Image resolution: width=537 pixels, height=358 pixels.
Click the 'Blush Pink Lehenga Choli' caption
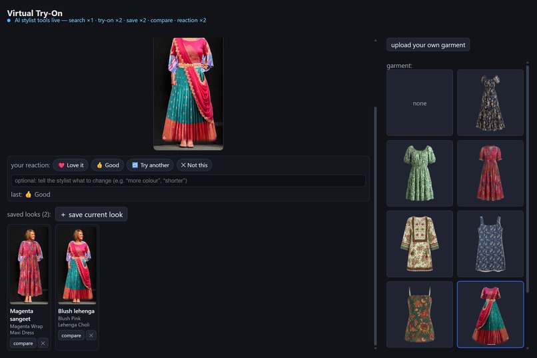click(x=74, y=322)
